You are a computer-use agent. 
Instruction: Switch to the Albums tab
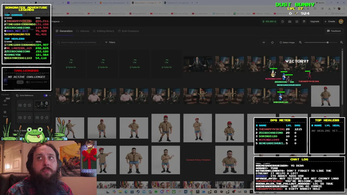(83, 31)
